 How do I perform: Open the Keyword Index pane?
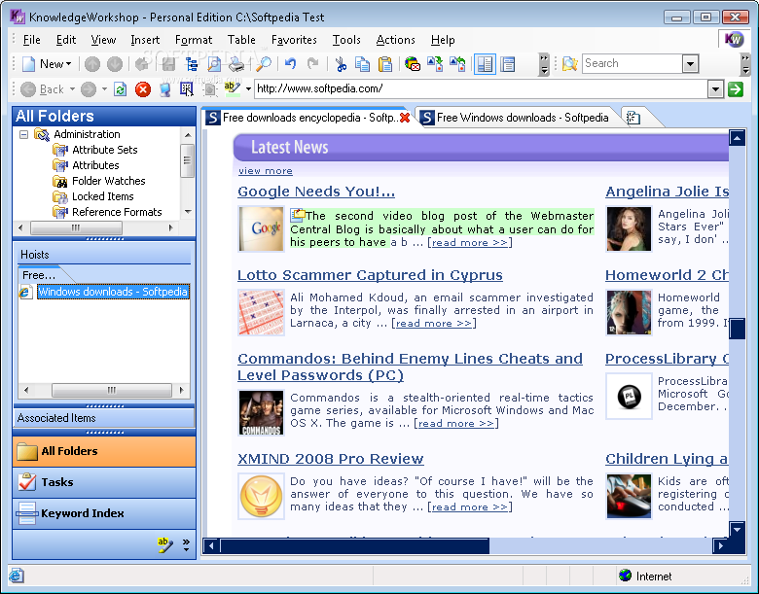[x=104, y=513]
